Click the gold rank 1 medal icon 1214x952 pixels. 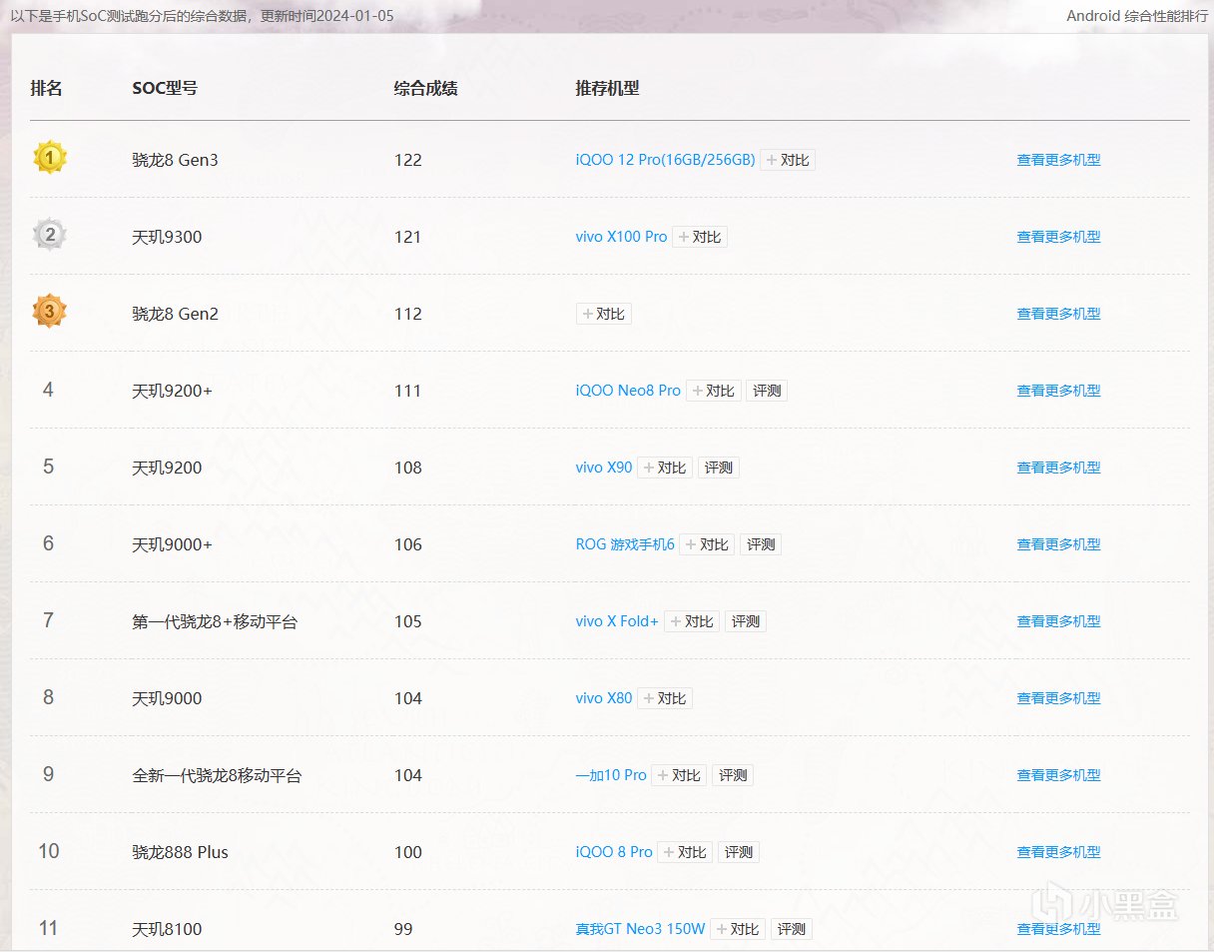tap(49, 158)
